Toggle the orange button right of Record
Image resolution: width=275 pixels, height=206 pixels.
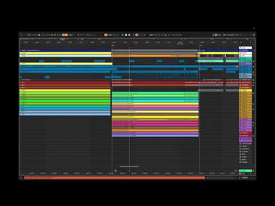pos(136,35)
